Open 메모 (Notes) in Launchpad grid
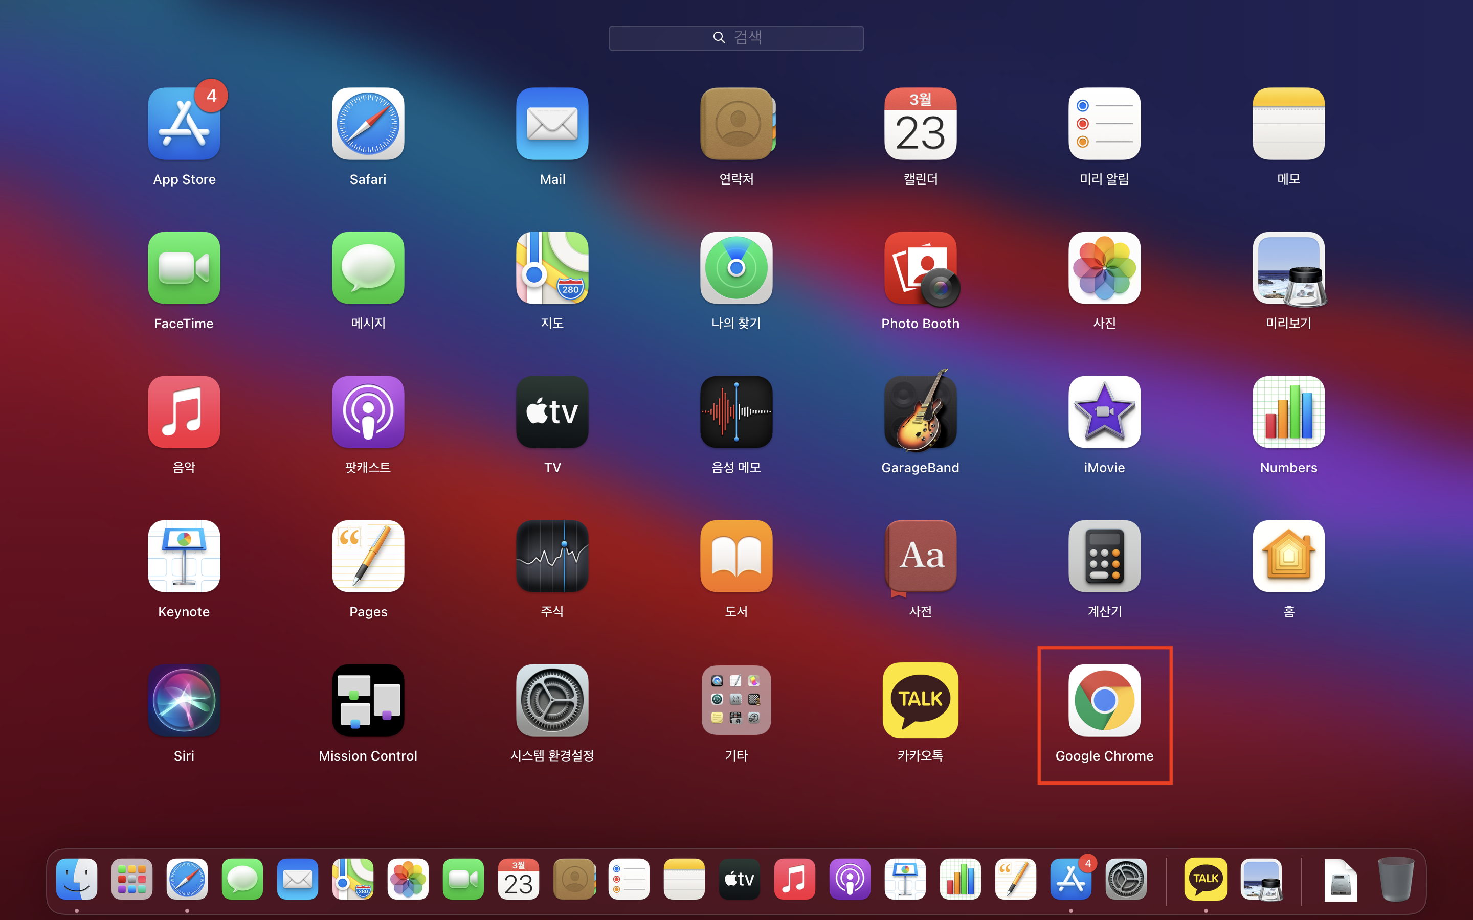1473x920 pixels. 1288,124
